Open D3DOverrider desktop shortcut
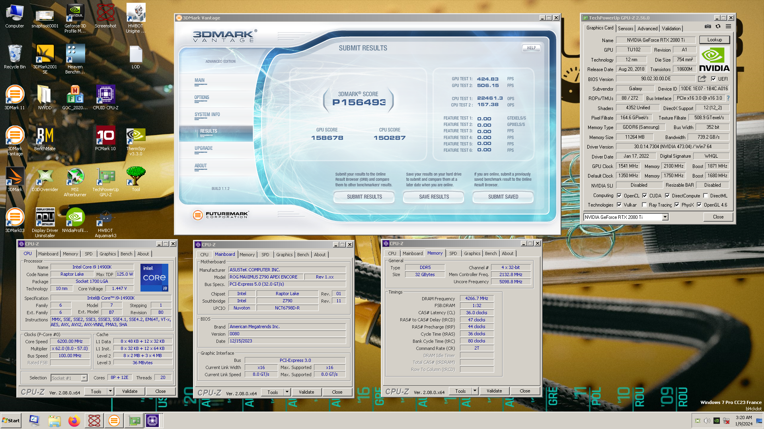 45,179
